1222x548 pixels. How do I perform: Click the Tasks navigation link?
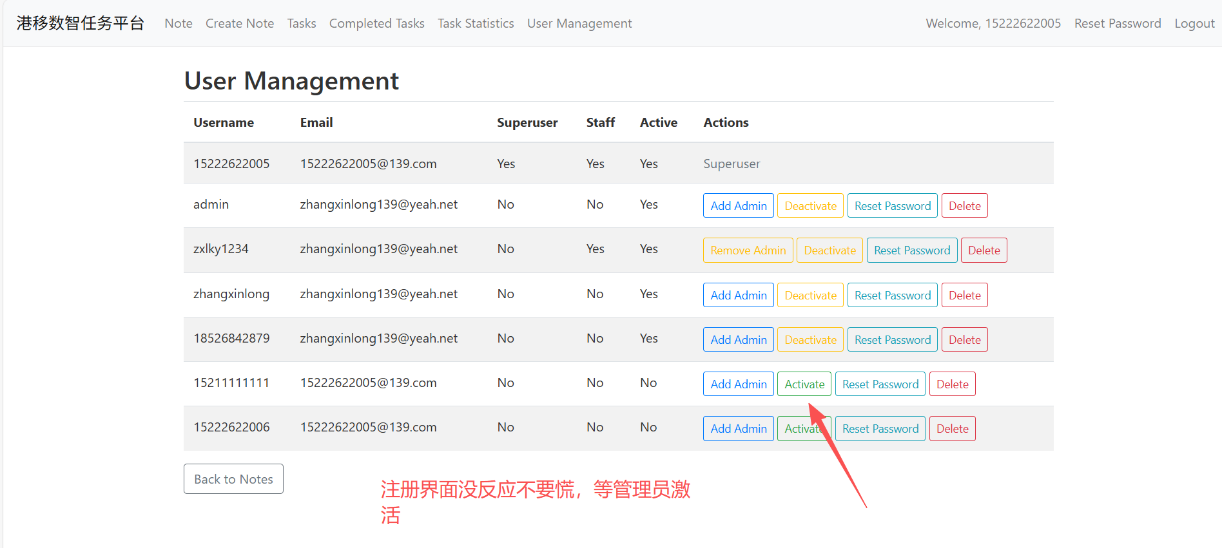(x=301, y=24)
